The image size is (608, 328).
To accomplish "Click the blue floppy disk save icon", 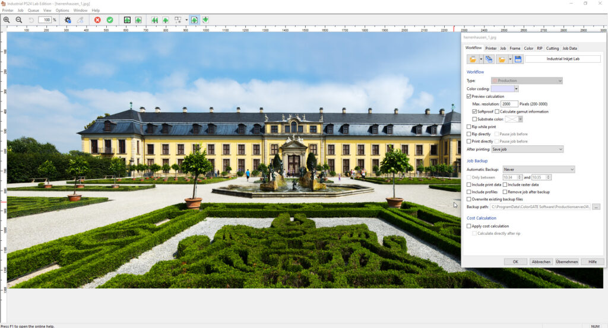I will pos(518,59).
